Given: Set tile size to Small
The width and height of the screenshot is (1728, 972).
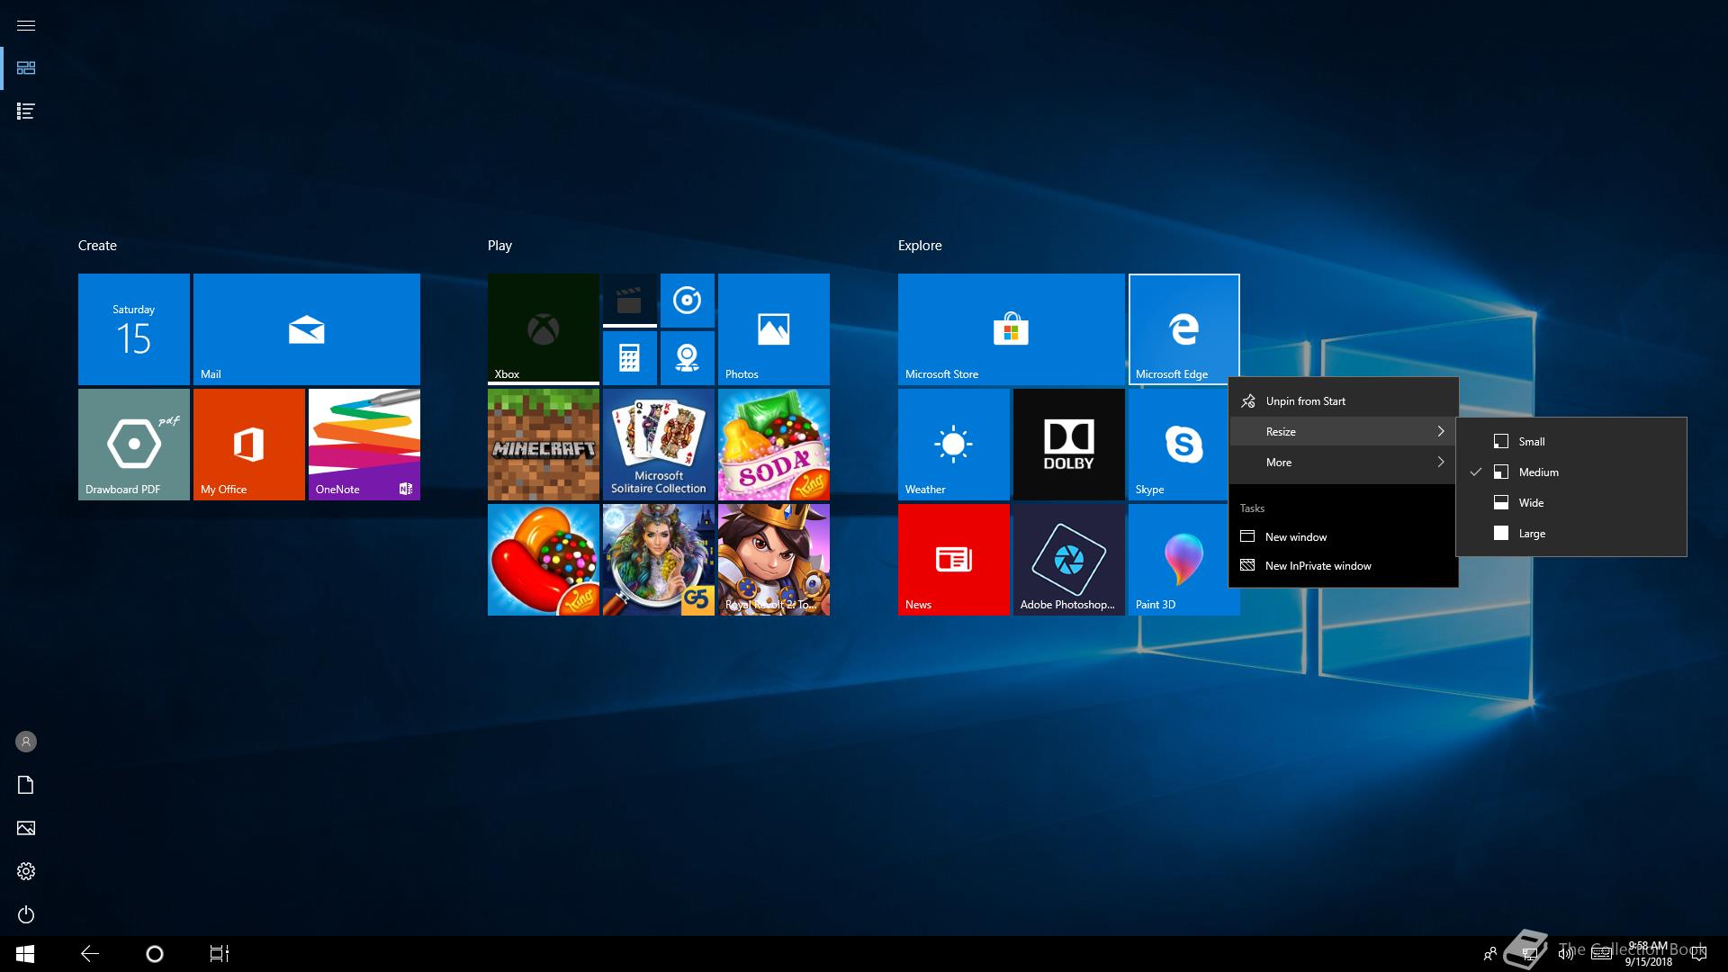Looking at the screenshot, I should click(x=1571, y=442).
